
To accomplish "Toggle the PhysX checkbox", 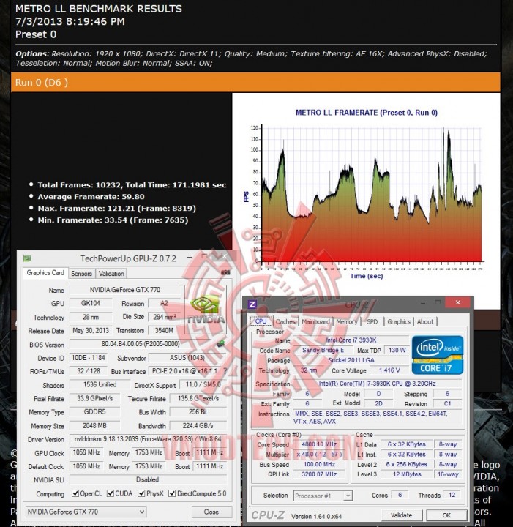I will coord(141,493).
